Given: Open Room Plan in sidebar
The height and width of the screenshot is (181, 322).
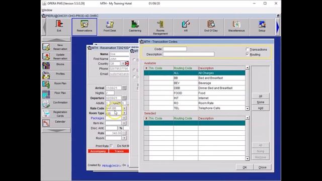Looking at the screenshot, I should pos(56,85).
